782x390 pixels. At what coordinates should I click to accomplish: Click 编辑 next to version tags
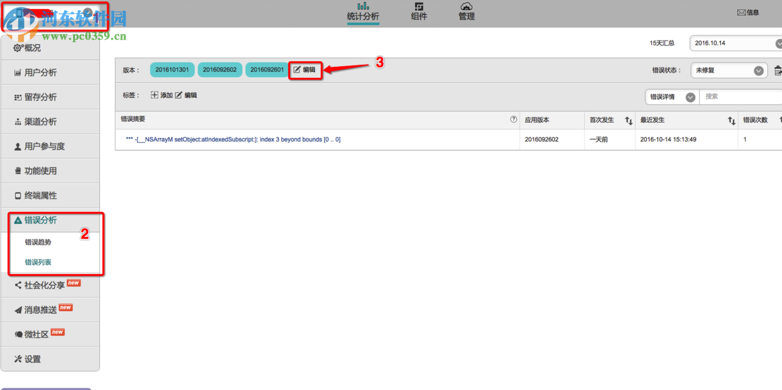tap(305, 70)
